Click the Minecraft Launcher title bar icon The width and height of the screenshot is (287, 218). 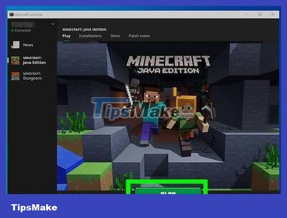(11, 14)
